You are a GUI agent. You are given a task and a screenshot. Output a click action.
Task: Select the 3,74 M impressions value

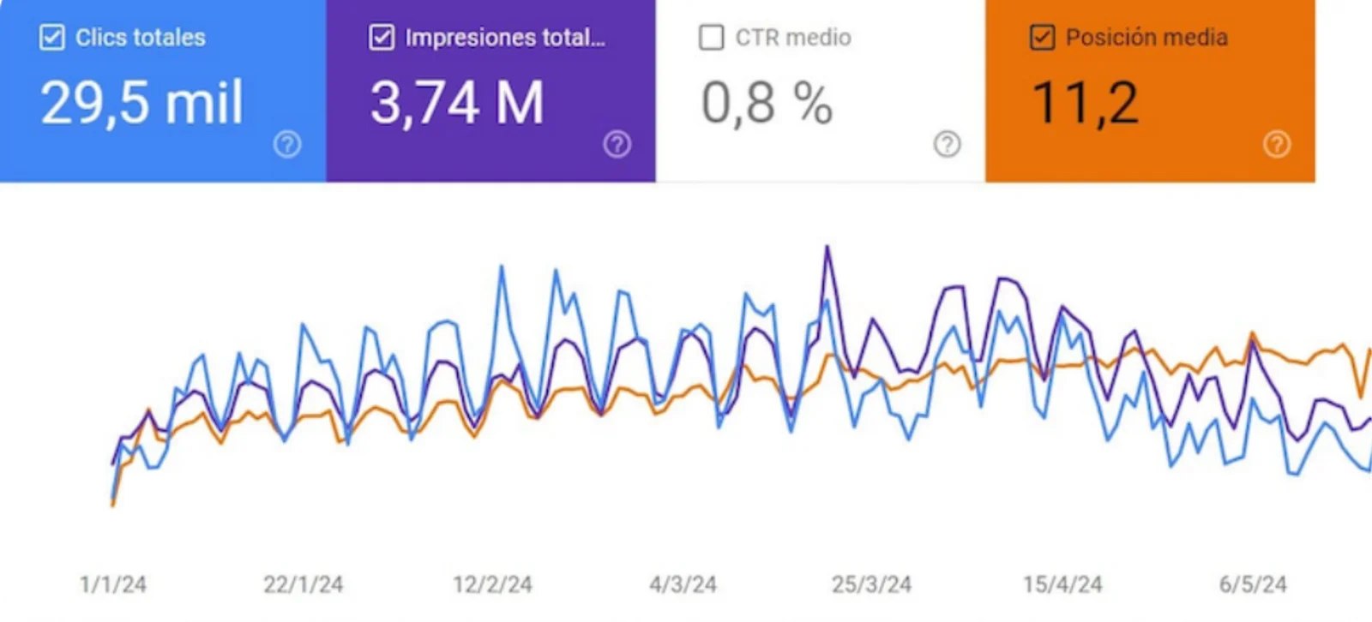coord(457,104)
